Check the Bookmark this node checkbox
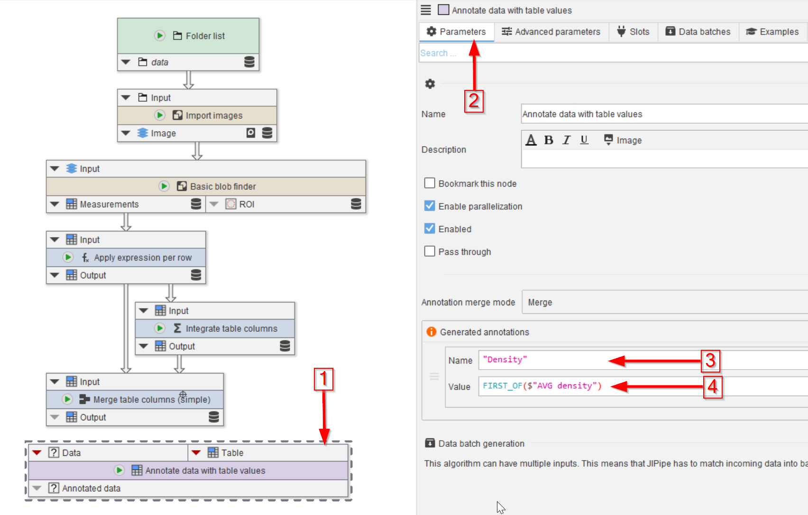This screenshot has height=515, width=808. [430, 183]
